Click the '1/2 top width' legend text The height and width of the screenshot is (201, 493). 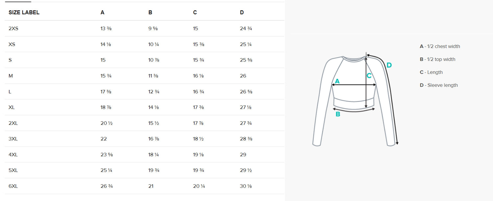pyautogui.click(x=442, y=59)
